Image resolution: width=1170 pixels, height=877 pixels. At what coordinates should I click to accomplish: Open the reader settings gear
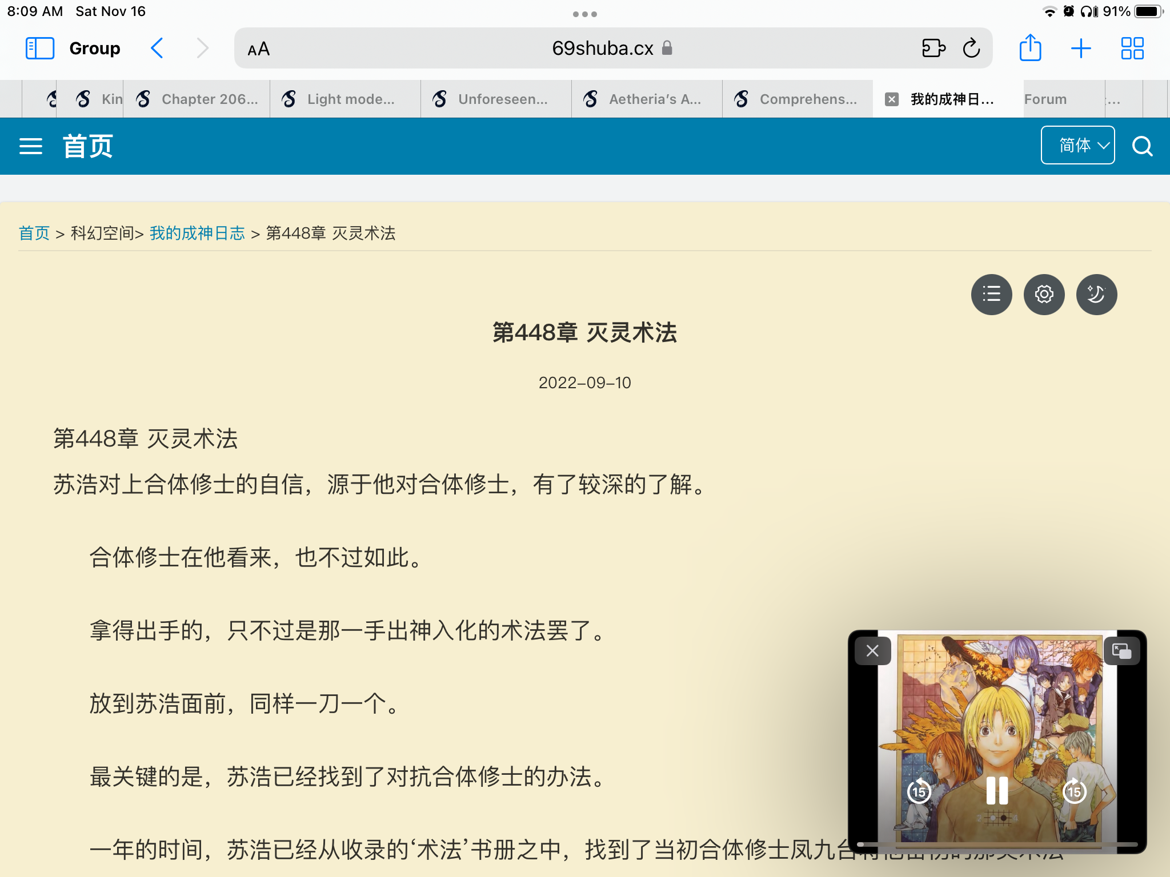tap(1044, 295)
